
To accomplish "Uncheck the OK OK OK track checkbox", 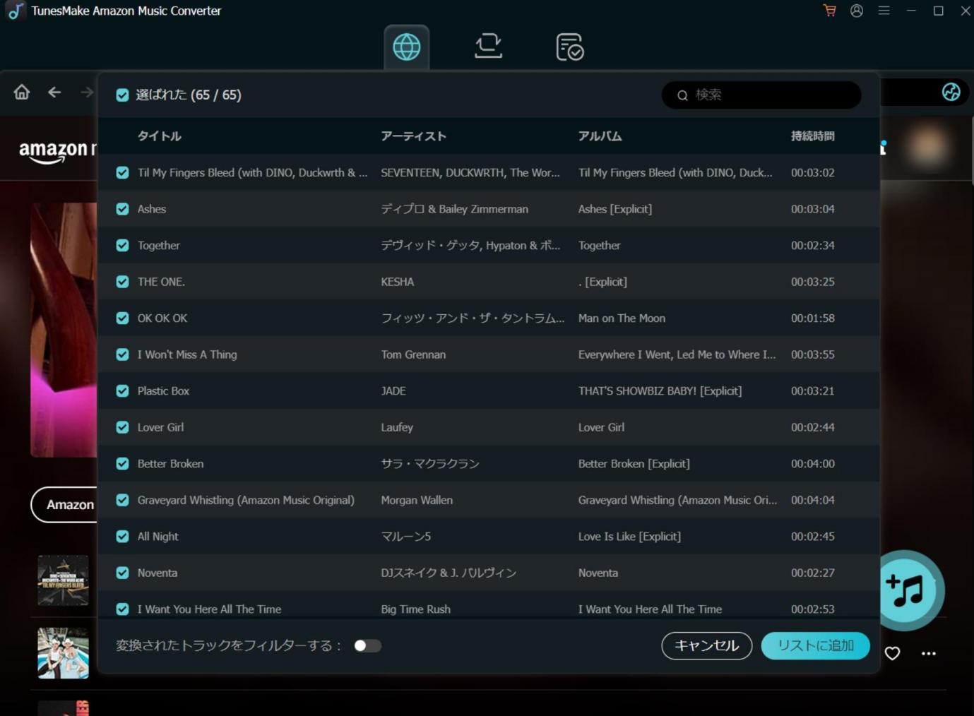I will 122,318.
